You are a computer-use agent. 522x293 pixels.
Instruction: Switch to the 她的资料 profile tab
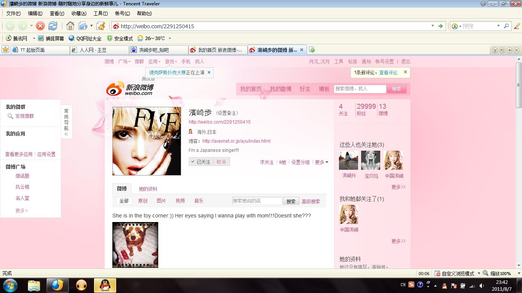pos(148,189)
